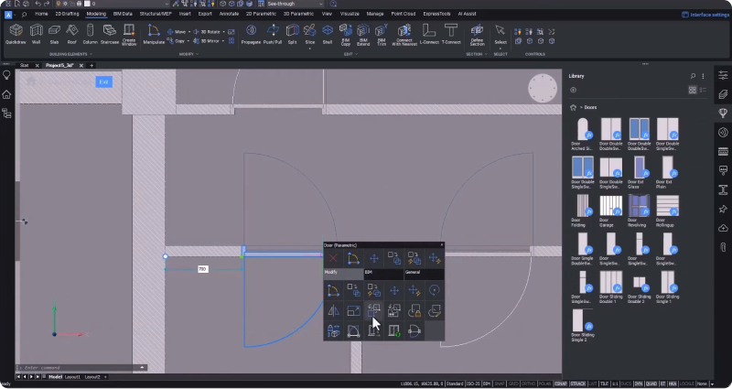Screen dimensions: 732x389
Task: Switch to the BIM Data ribbon tab
Action: pyautogui.click(x=123, y=15)
